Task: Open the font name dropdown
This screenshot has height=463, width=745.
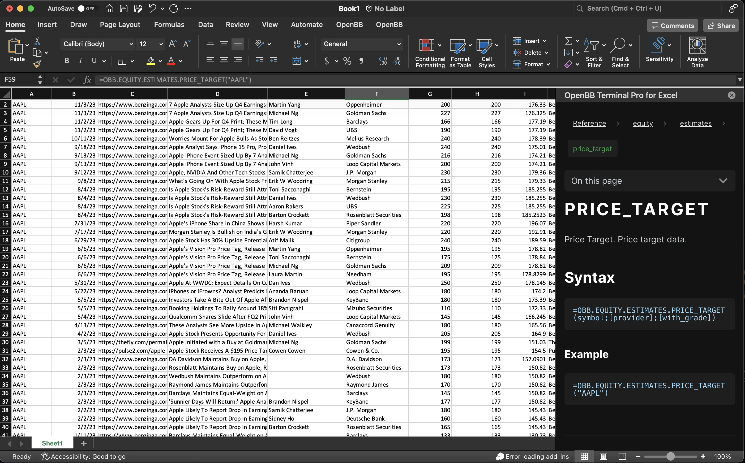Action: point(131,44)
